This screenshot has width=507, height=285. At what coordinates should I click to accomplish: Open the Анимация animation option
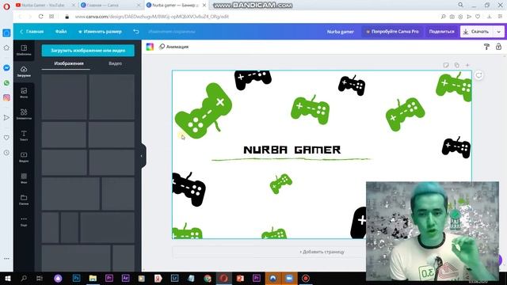pyautogui.click(x=173, y=47)
